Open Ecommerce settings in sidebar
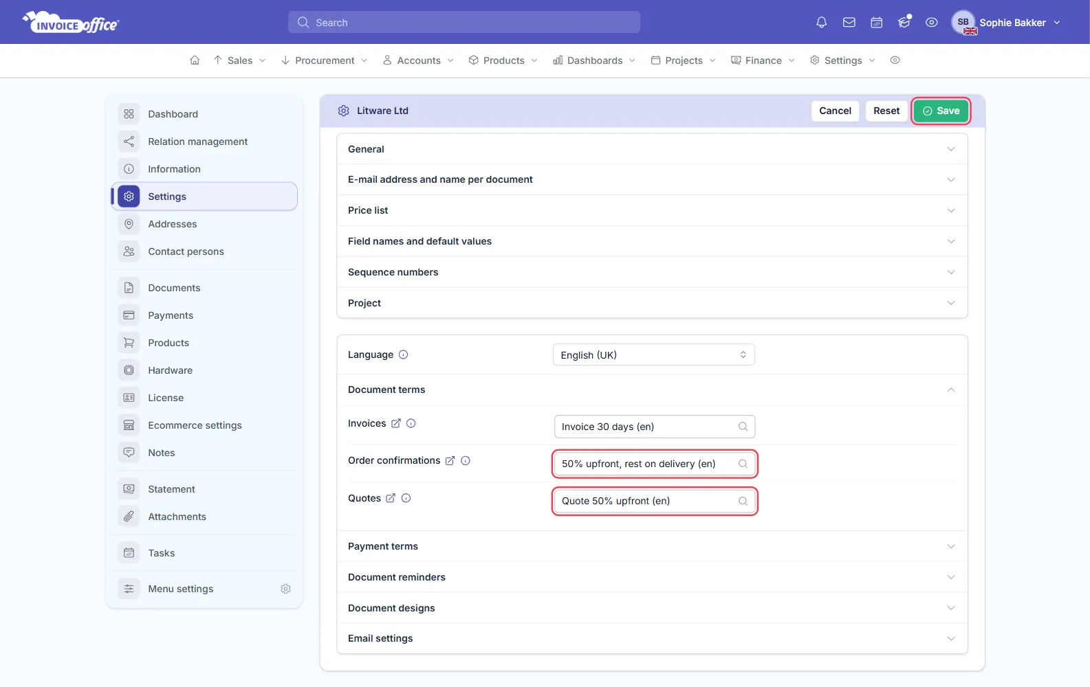The height and width of the screenshot is (687, 1090). 204,425
